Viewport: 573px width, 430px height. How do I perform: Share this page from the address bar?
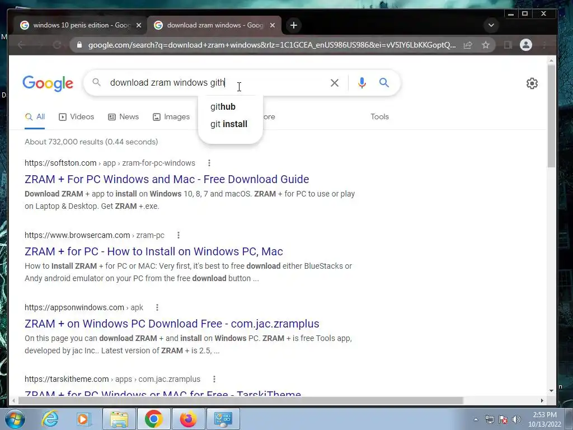pyautogui.click(x=468, y=45)
